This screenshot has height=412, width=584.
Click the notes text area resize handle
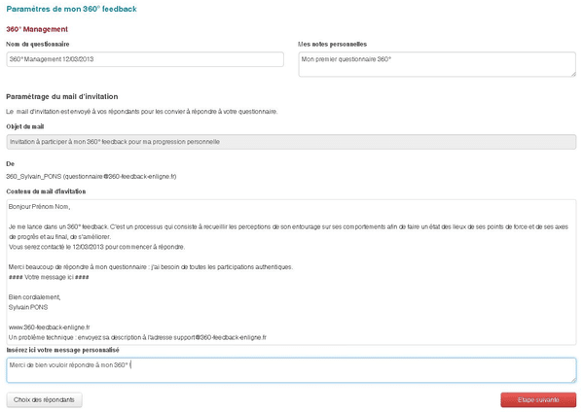tap(572, 74)
